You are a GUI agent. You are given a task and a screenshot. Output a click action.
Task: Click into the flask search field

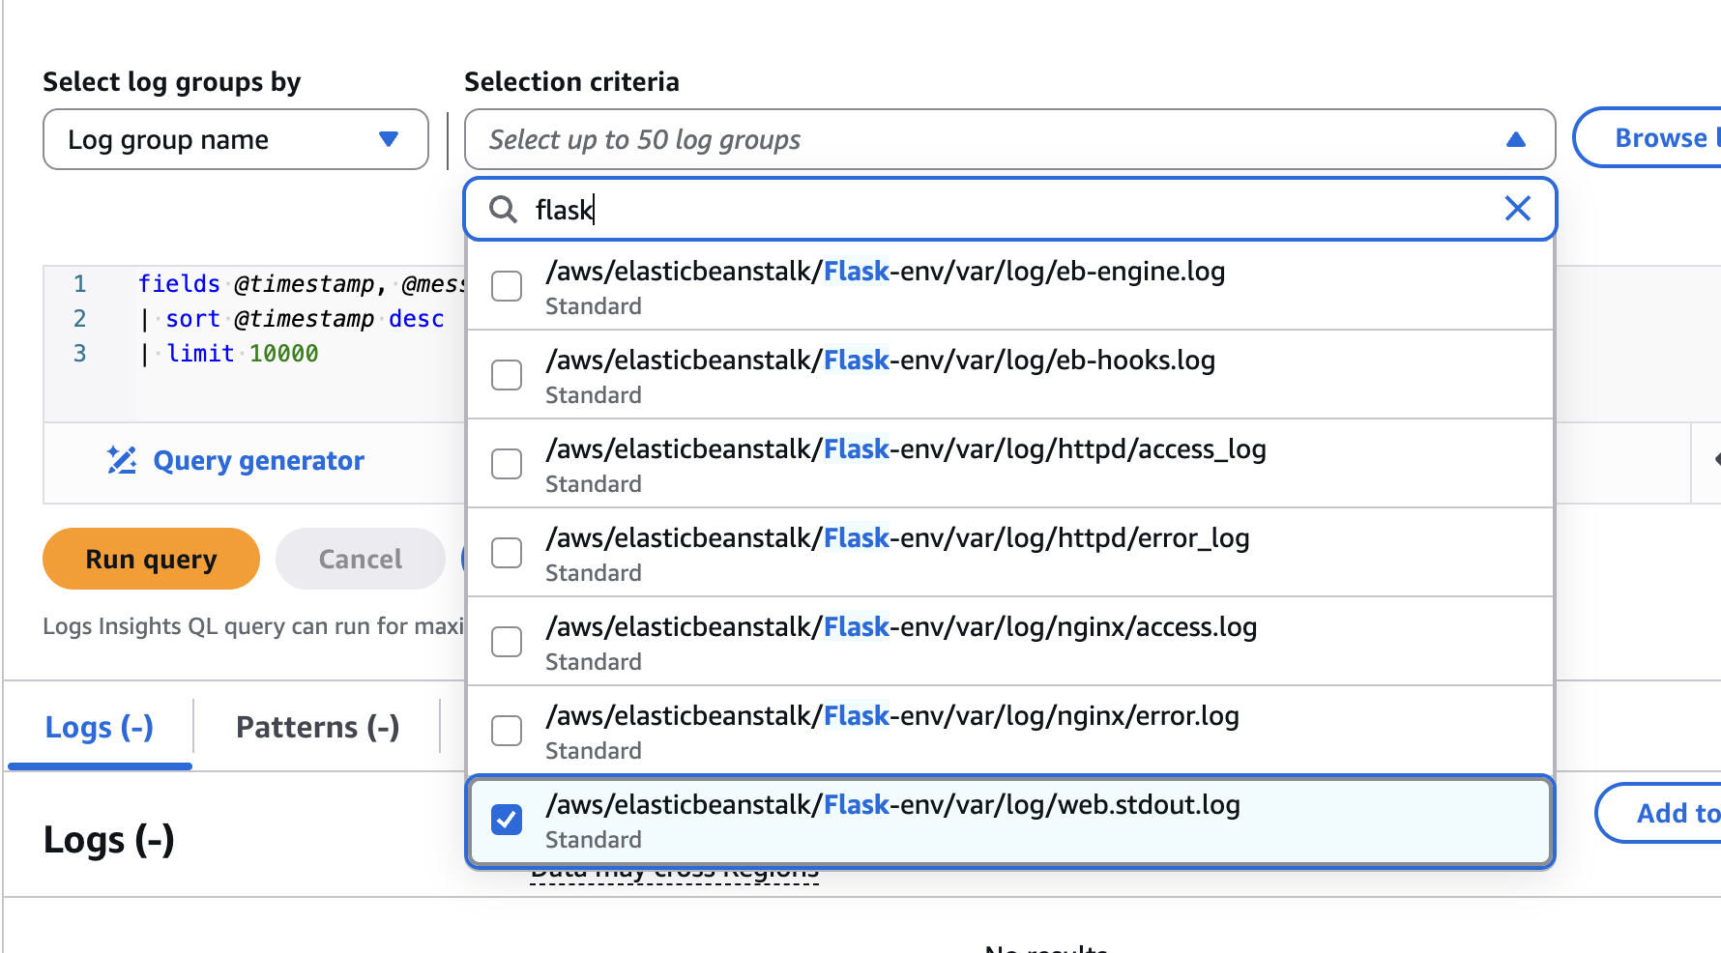[x=1010, y=209]
